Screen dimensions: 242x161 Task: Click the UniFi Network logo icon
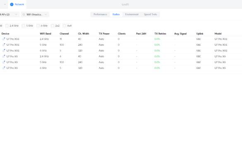(x=12, y=5)
